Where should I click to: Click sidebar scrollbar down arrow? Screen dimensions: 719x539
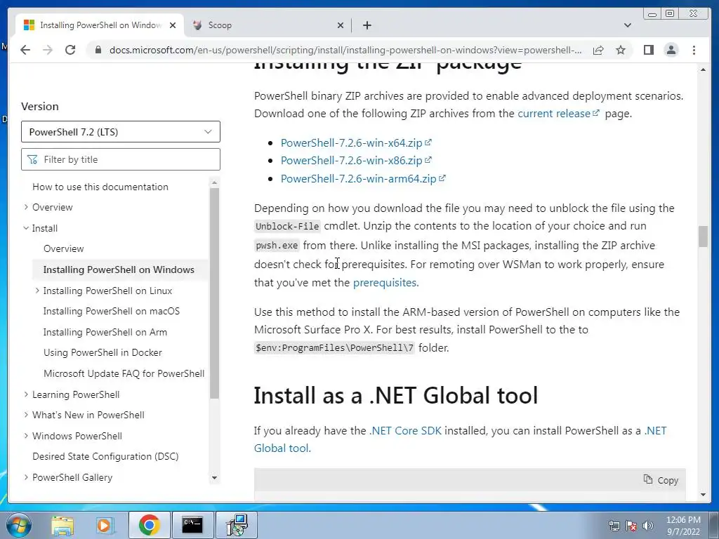(214, 477)
